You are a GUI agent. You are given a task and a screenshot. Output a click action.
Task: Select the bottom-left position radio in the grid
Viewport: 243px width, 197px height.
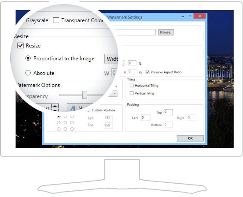pos(59,129)
